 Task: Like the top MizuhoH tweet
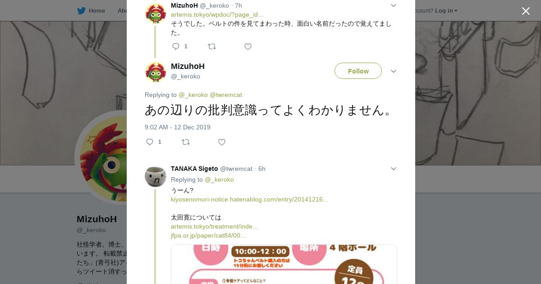[248, 46]
